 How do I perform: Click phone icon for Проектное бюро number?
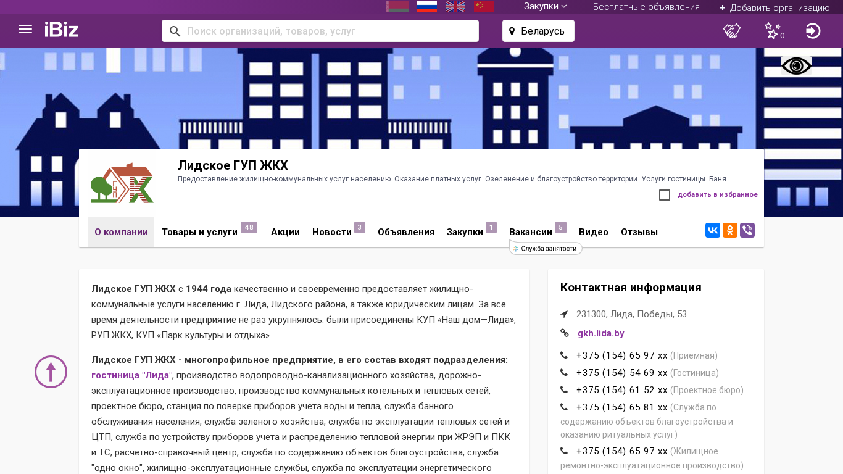(564, 390)
